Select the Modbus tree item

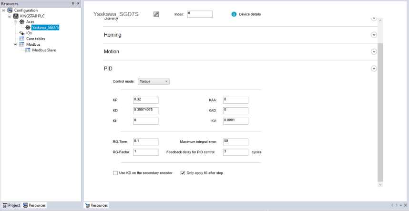coord(33,45)
